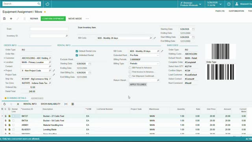Screen dimensions: 252x142
Task: Click the top Bill Code lookup magnifier
Action: click(150, 38)
